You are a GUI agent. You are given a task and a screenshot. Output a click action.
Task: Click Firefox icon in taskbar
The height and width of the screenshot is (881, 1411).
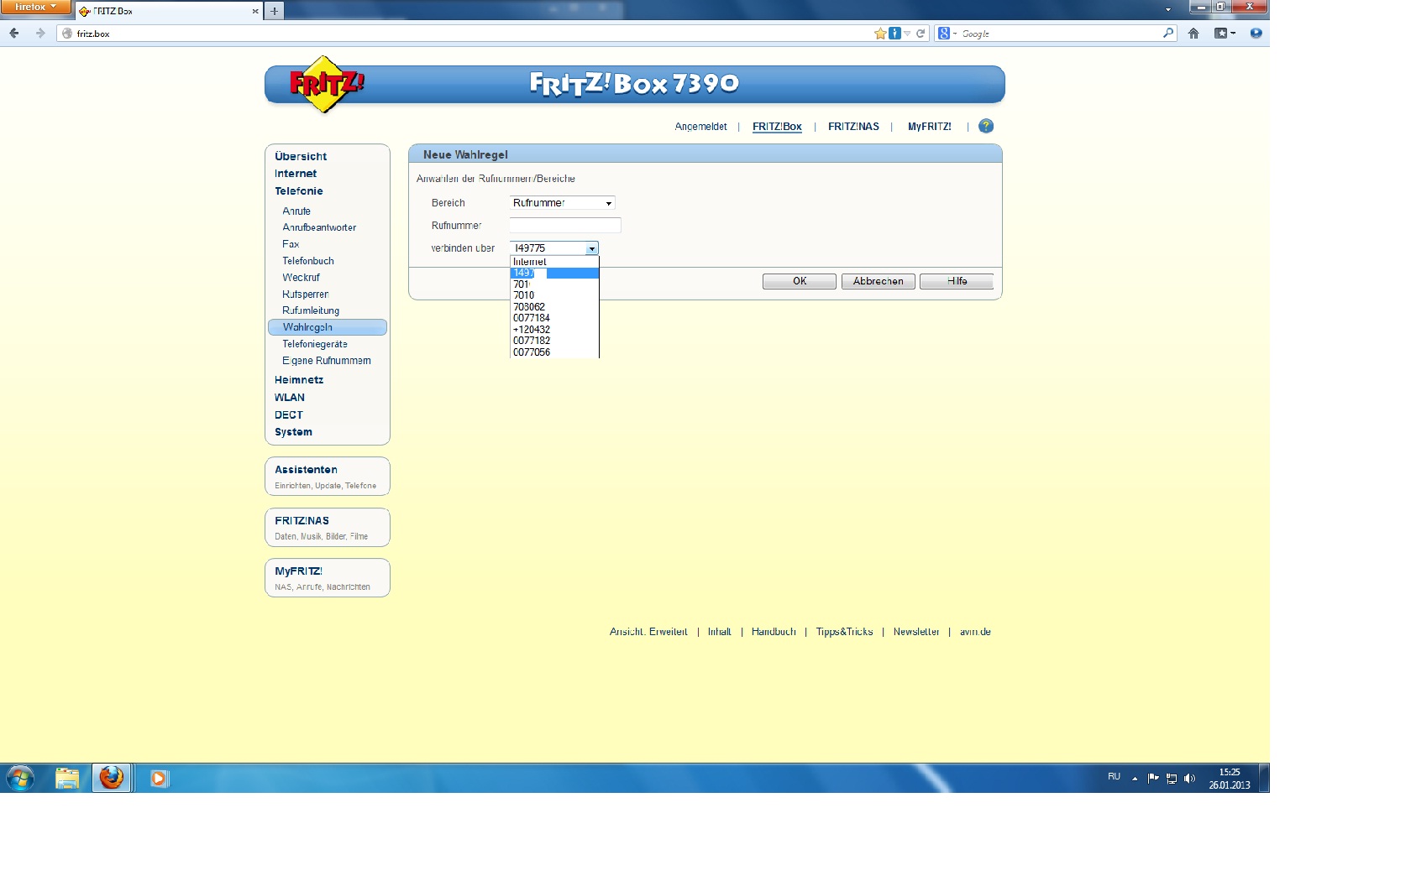111,778
